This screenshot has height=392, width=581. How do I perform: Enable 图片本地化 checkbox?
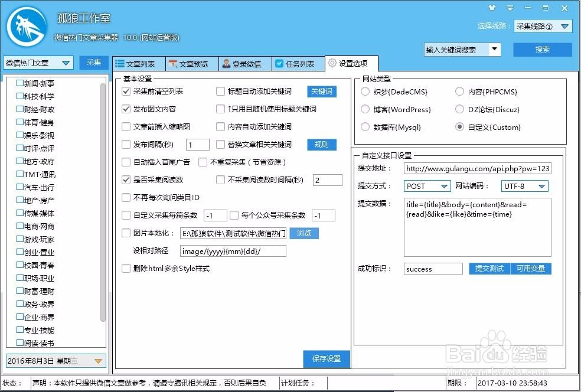pyautogui.click(x=126, y=233)
